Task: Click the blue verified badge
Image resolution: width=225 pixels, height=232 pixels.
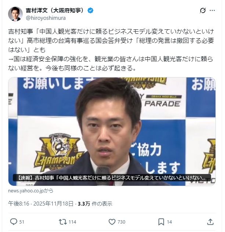Action: coord(90,11)
